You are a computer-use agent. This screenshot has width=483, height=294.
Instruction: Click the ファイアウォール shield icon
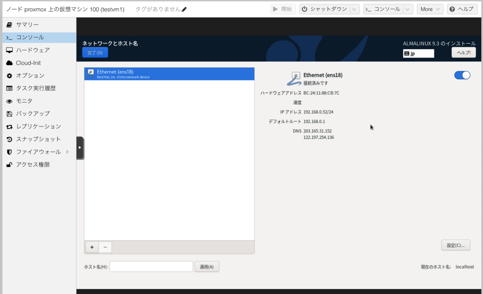9,152
